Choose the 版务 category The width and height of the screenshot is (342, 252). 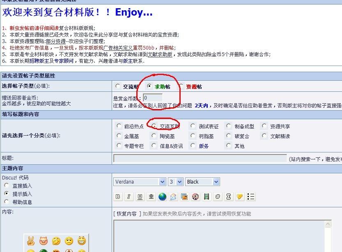[193, 145]
